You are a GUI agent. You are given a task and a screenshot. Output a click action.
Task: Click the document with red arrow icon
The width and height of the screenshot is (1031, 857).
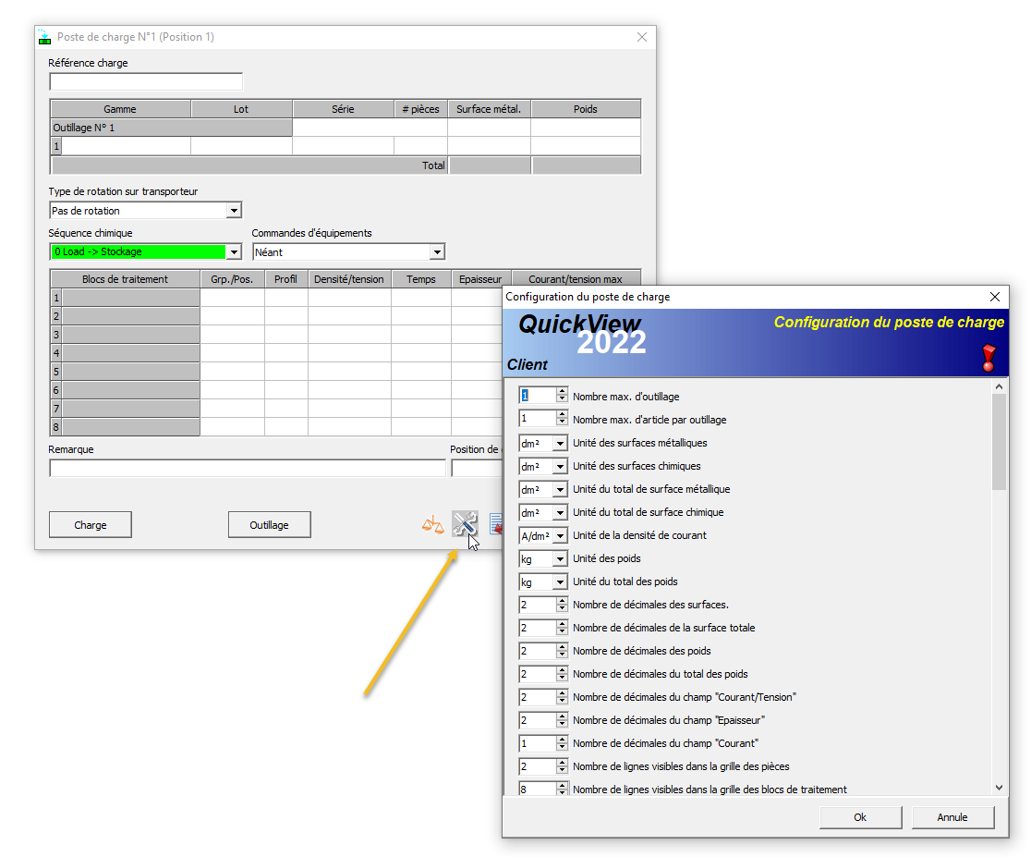point(496,523)
